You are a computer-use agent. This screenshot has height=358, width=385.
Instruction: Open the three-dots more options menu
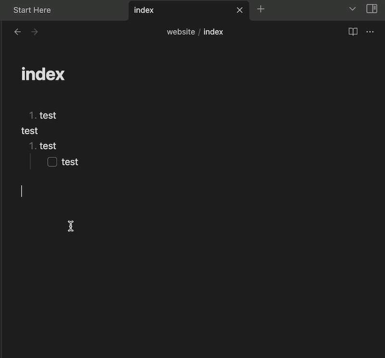[370, 32]
